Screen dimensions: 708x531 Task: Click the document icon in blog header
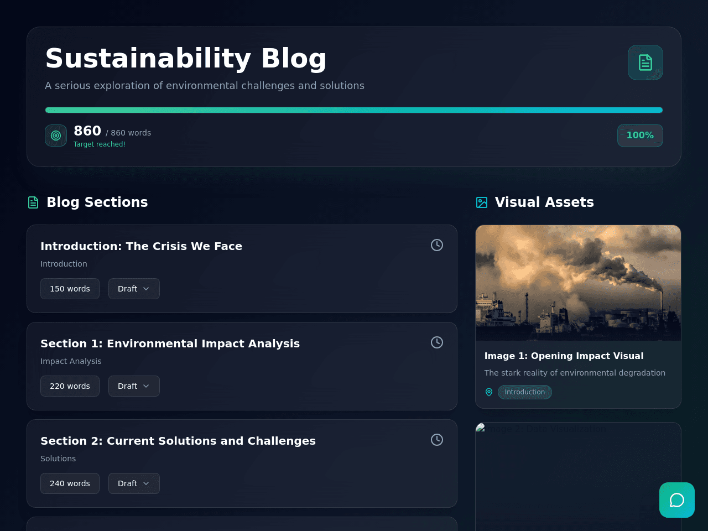(645, 63)
